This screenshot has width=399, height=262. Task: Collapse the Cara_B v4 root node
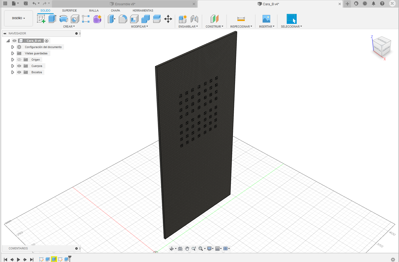pos(8,41)
